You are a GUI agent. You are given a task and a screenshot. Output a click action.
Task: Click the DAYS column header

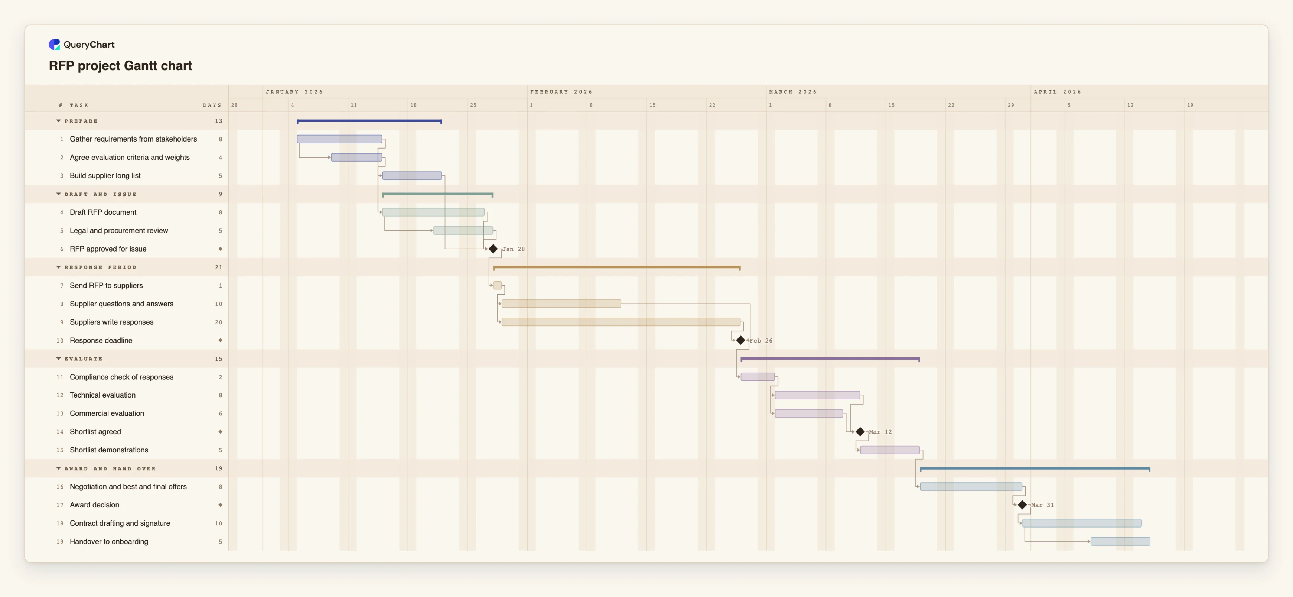click(212, 105)
